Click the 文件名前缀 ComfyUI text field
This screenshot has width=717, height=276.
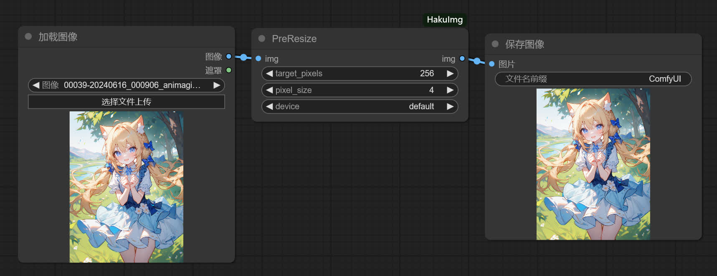(x=593, y=79)
